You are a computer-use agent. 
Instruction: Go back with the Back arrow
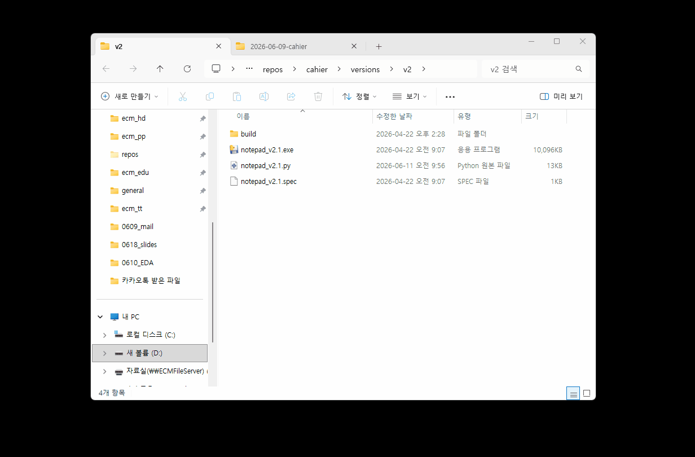click(106, 69)
